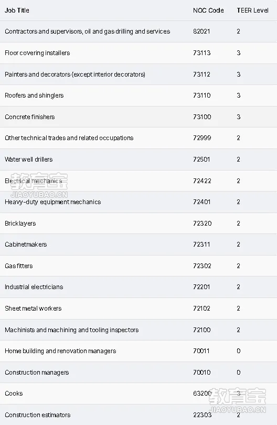277x425 pixels.
Task: Select the Cabinetmakers row
Action: coord(138,245)
